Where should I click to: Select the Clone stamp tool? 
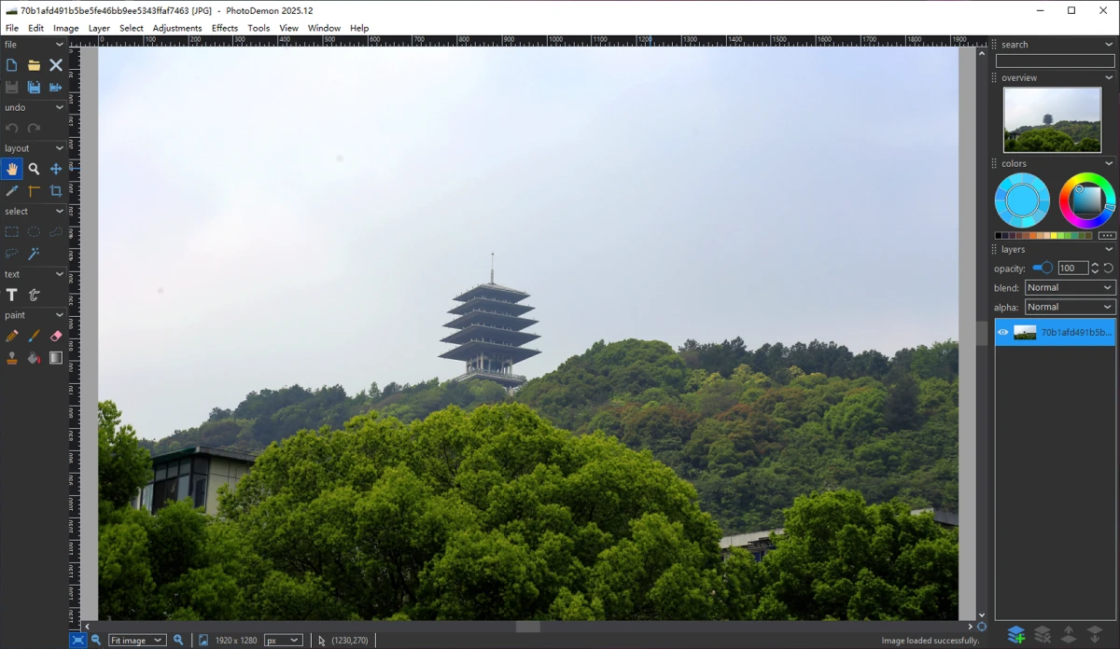(11, 358)
